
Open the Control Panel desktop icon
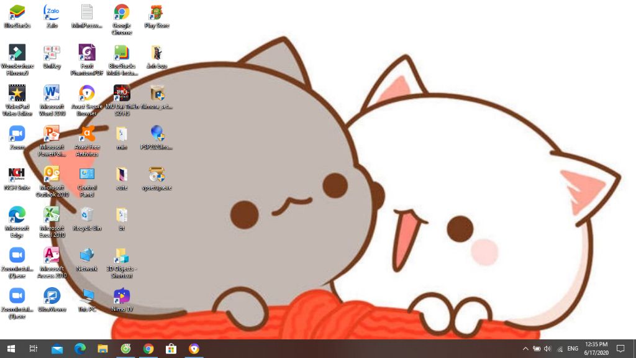(87, 182)
